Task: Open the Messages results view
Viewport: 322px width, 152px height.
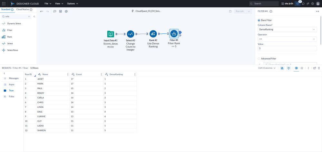Action: (12, 78)
